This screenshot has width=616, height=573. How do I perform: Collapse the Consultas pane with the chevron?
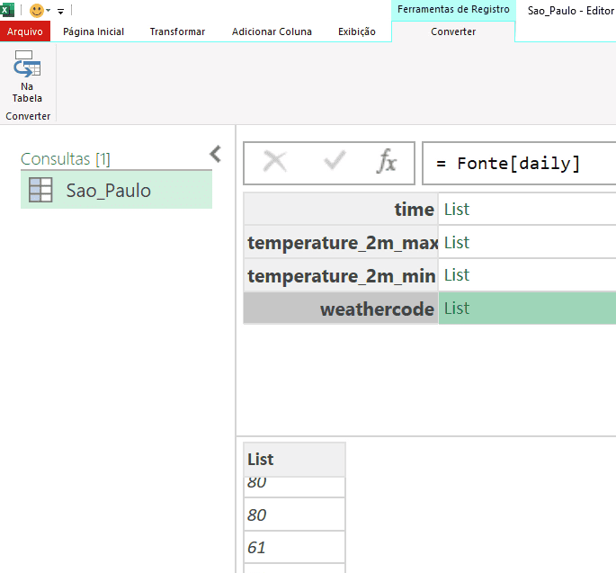tap(215, 154)
